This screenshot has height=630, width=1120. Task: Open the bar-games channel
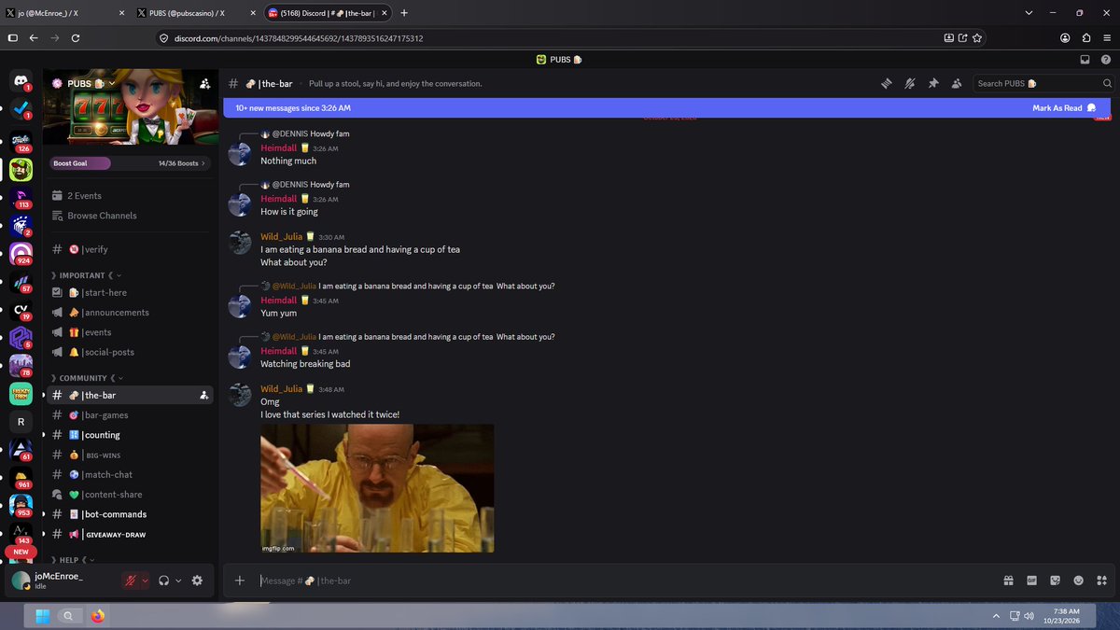130,415
